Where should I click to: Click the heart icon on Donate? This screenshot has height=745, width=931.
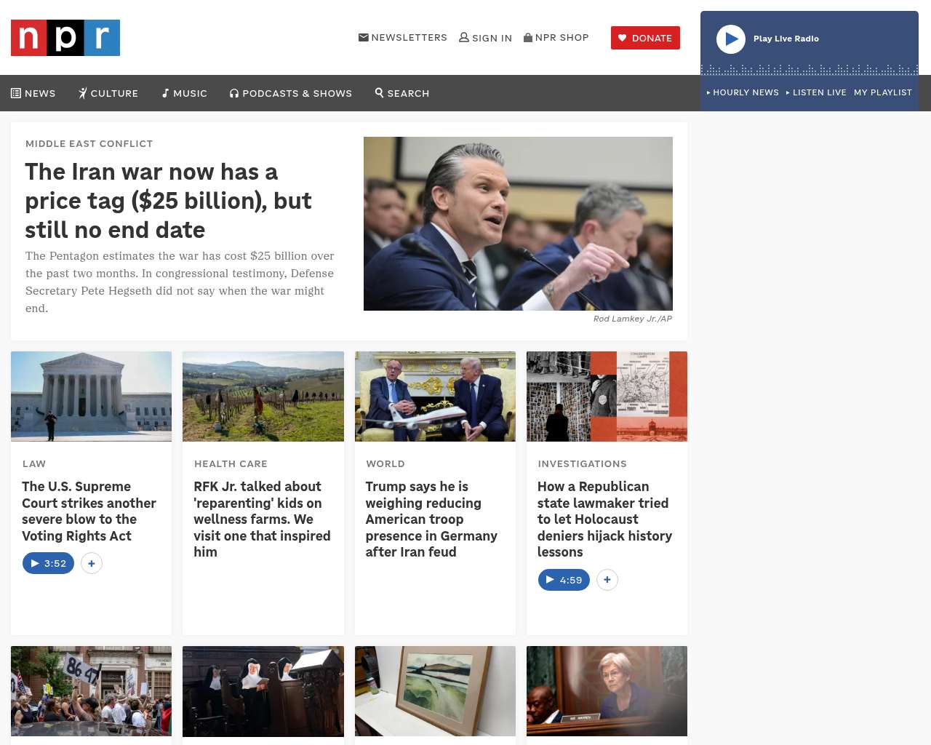(623, 38)
